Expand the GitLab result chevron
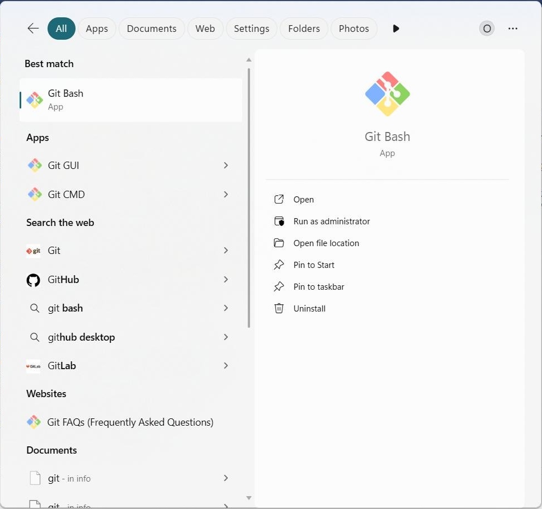Screen dimensions: 542x509 226,366
